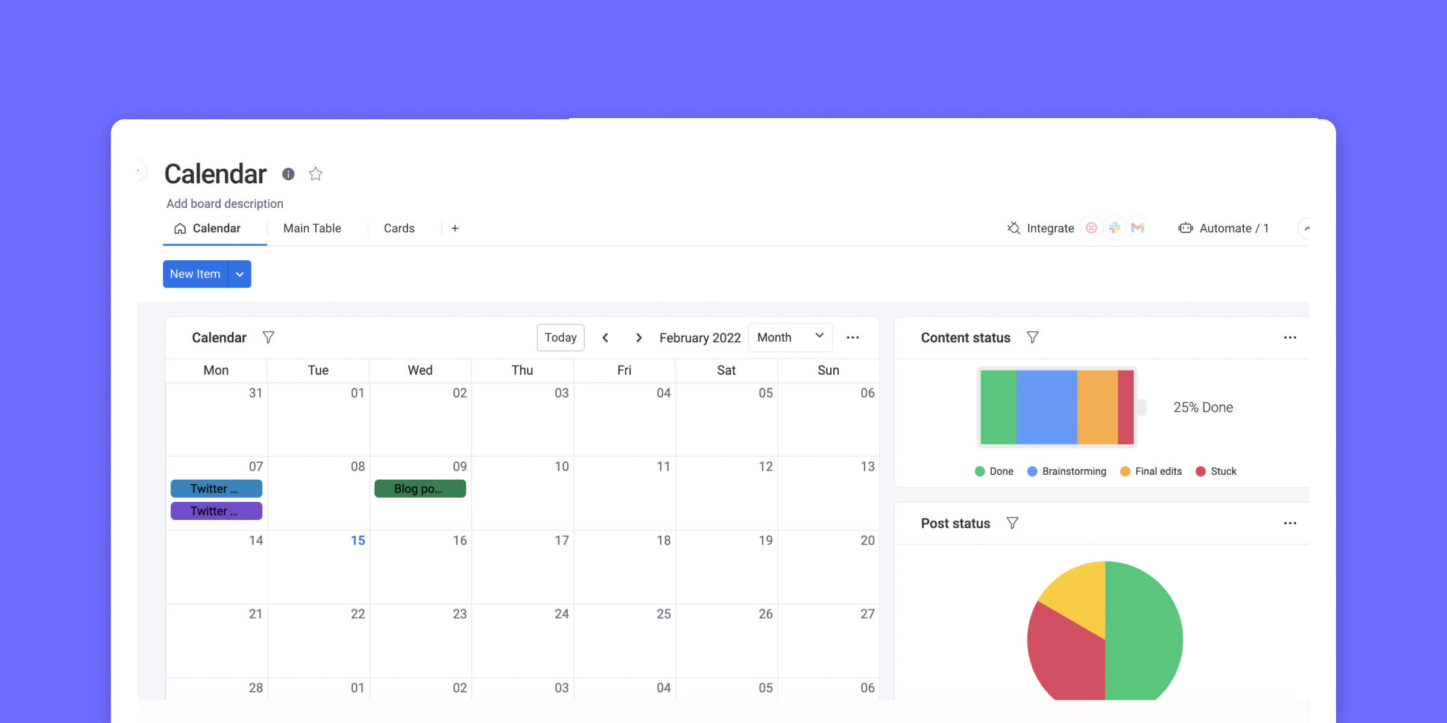Switch to the Main Table tab
The height and width of the screenshot is (723, 1447).
[312, 228]
